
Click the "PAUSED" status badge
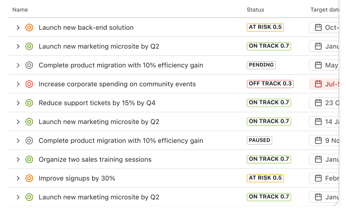[260, 140]
